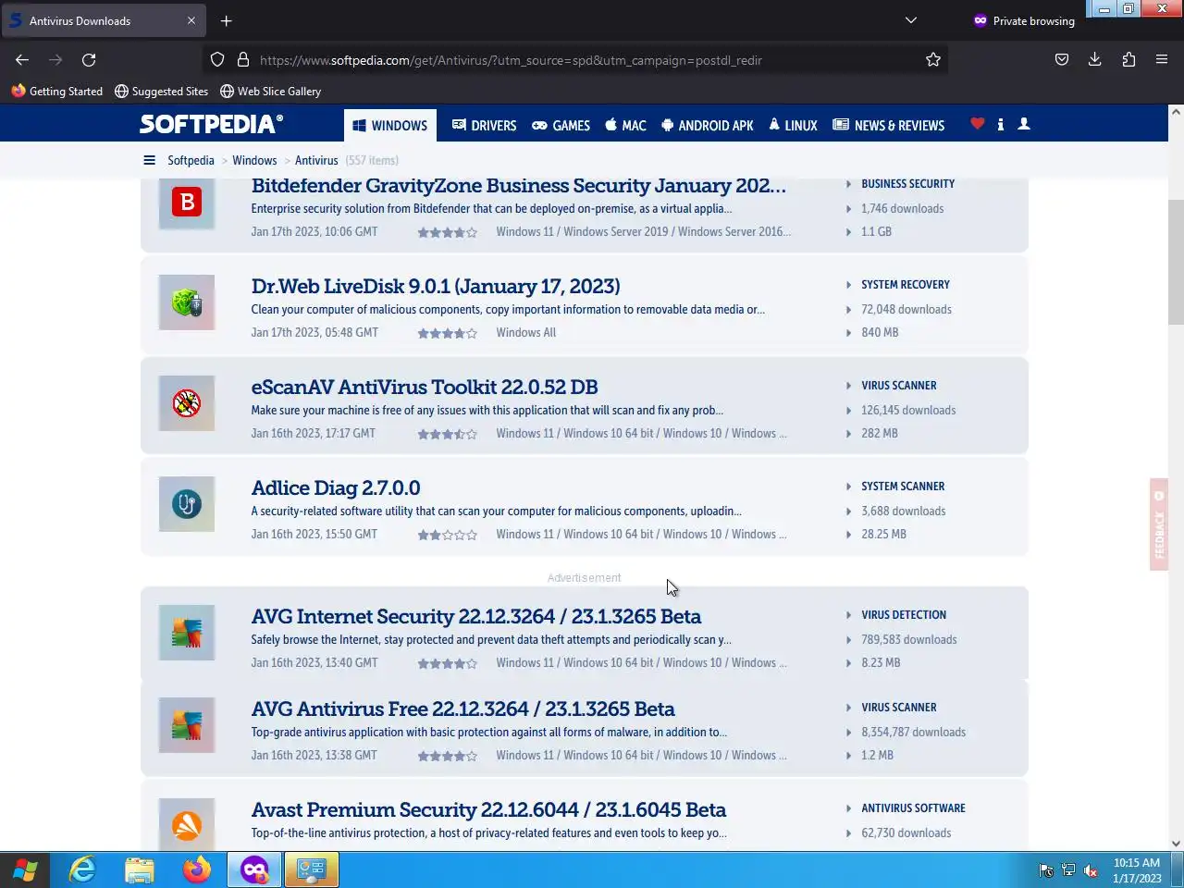Viewport: 1184px width, 888px height.
Task: Open Avast Premium Security 22.12.6044 link
Action: [x=488, y=810]
